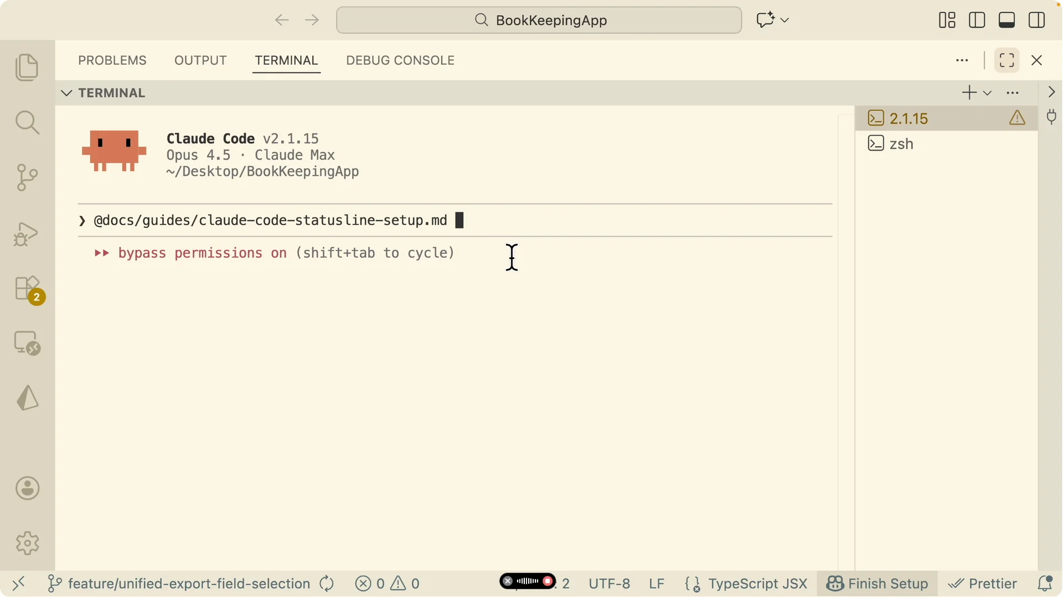The height and width of the screenshot is (597, 1063).
Task: Create a new terminal with plus icon
Action: [969, 92]
